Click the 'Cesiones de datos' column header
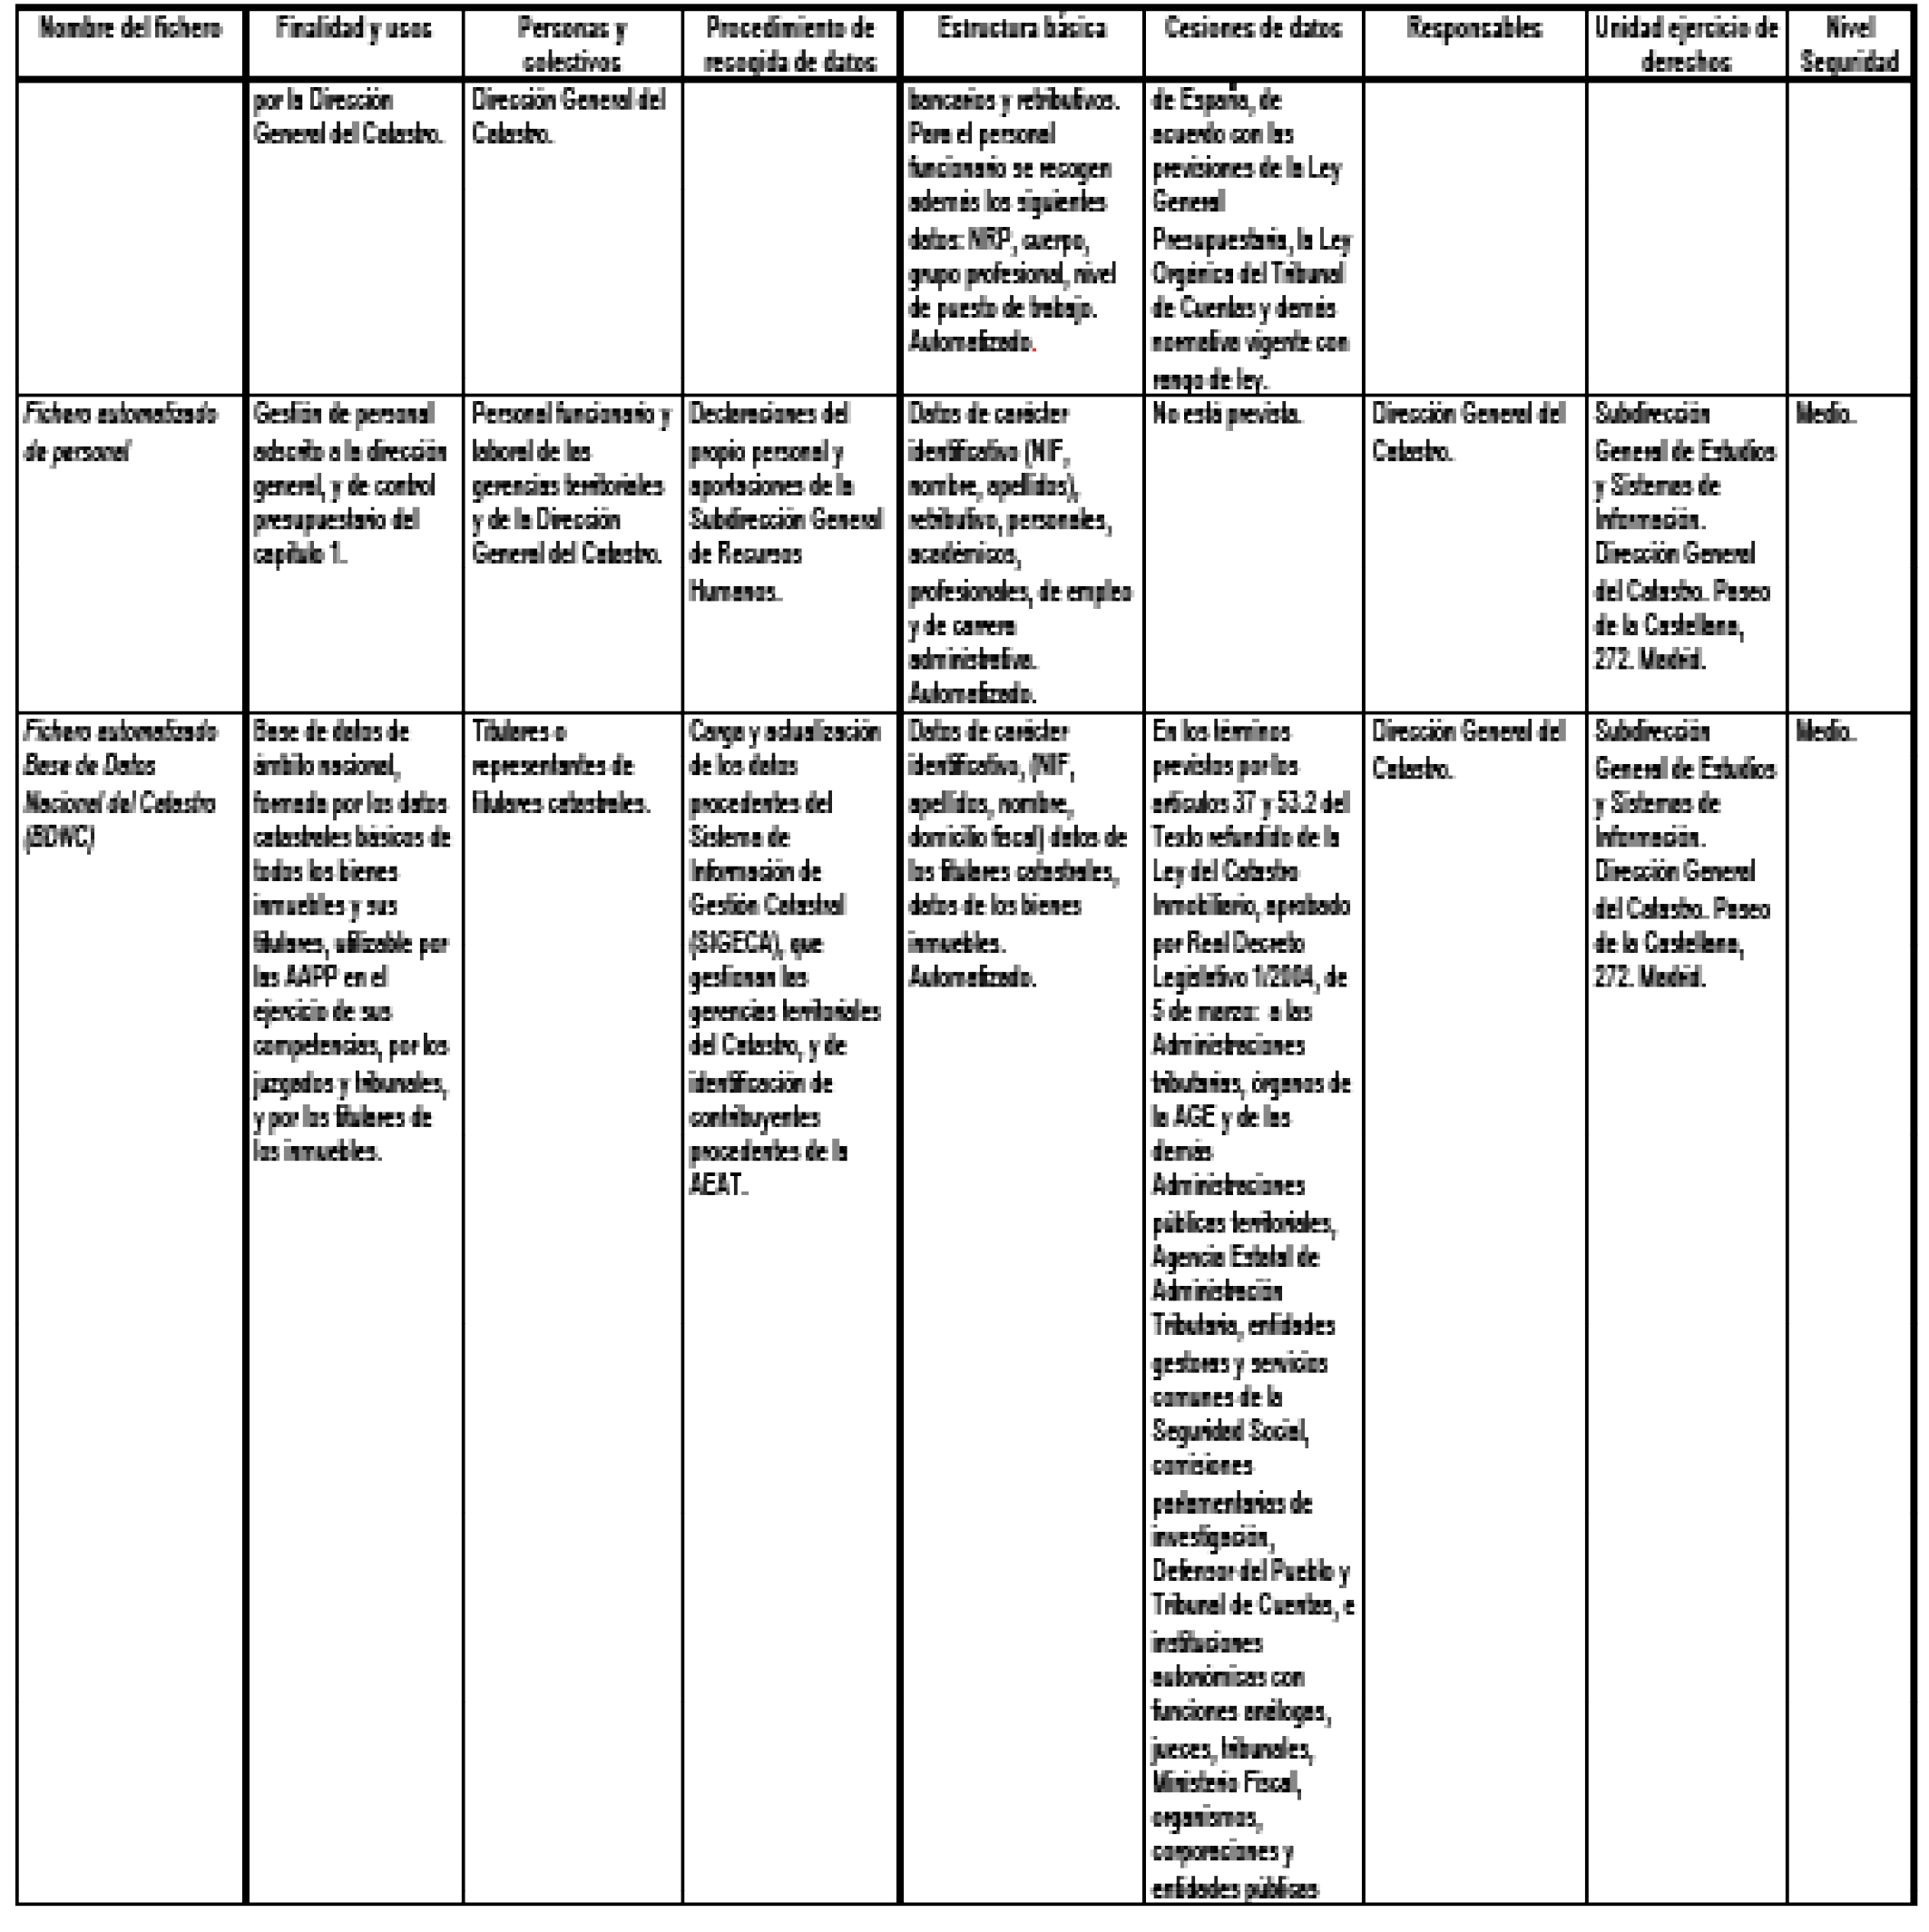1929x1932 pixels. (1253, 43)
